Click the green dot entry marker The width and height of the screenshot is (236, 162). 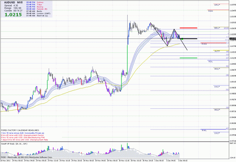coord(182,39)
